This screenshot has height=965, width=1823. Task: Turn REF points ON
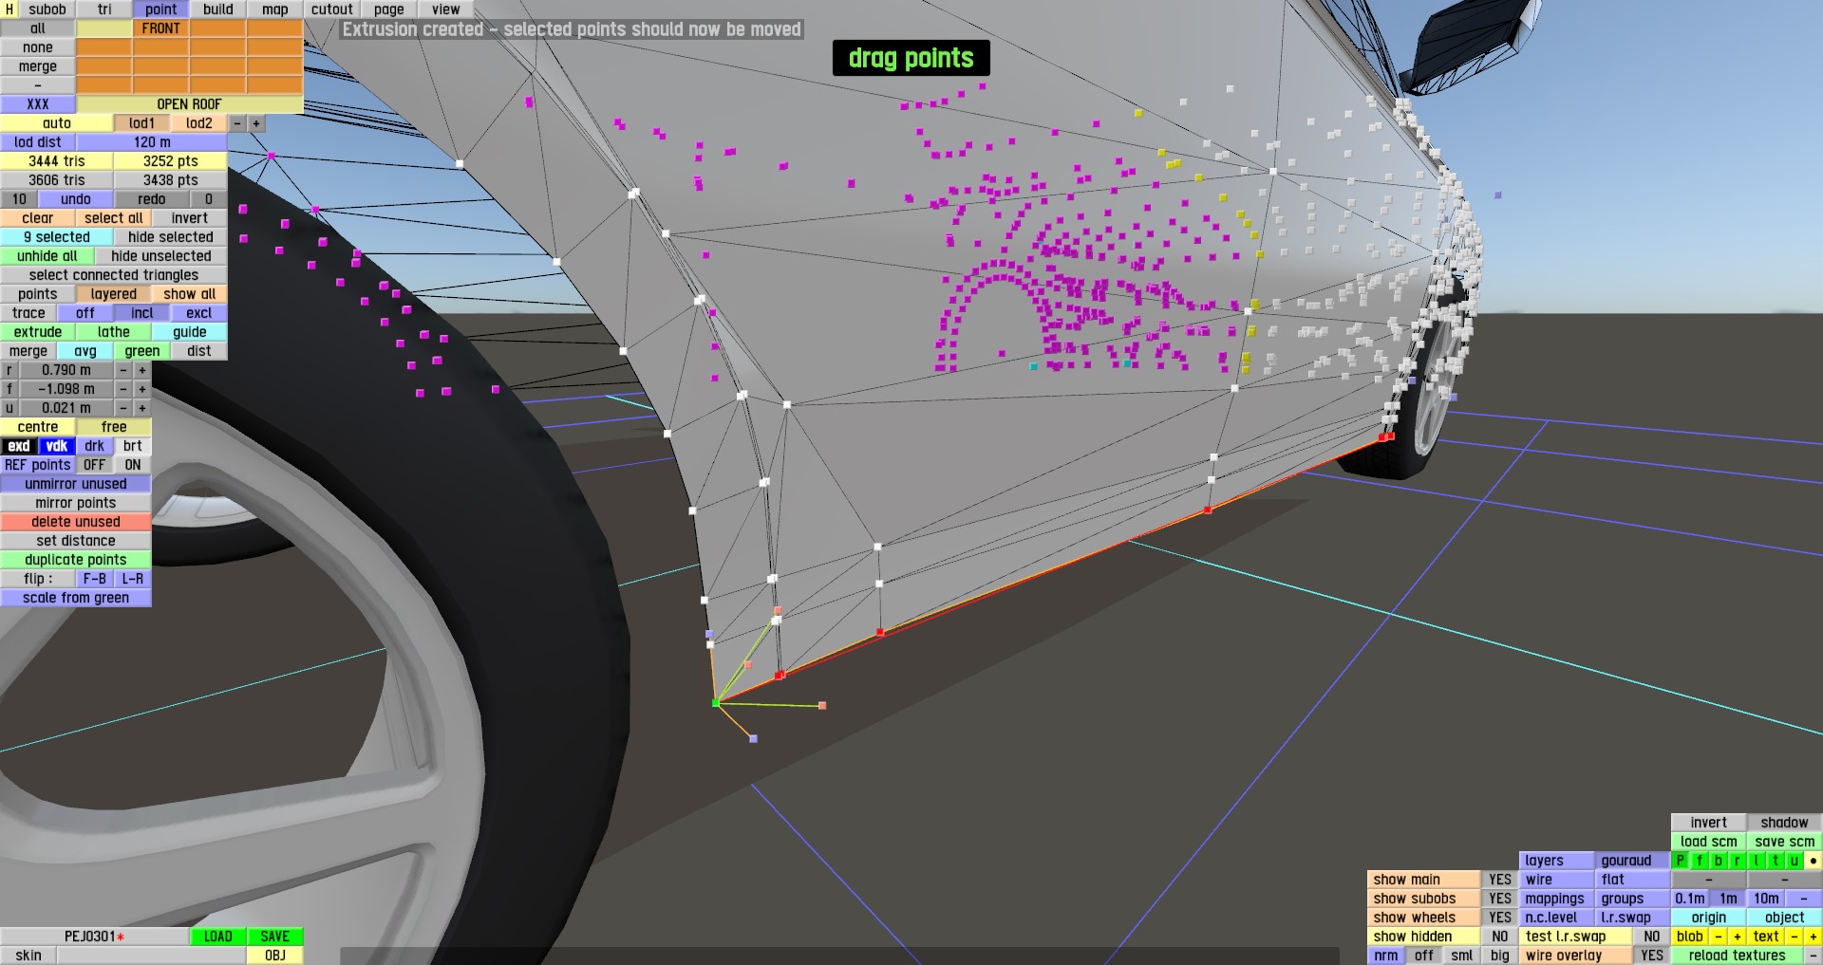pyautogui.click(x=133, y=465)
